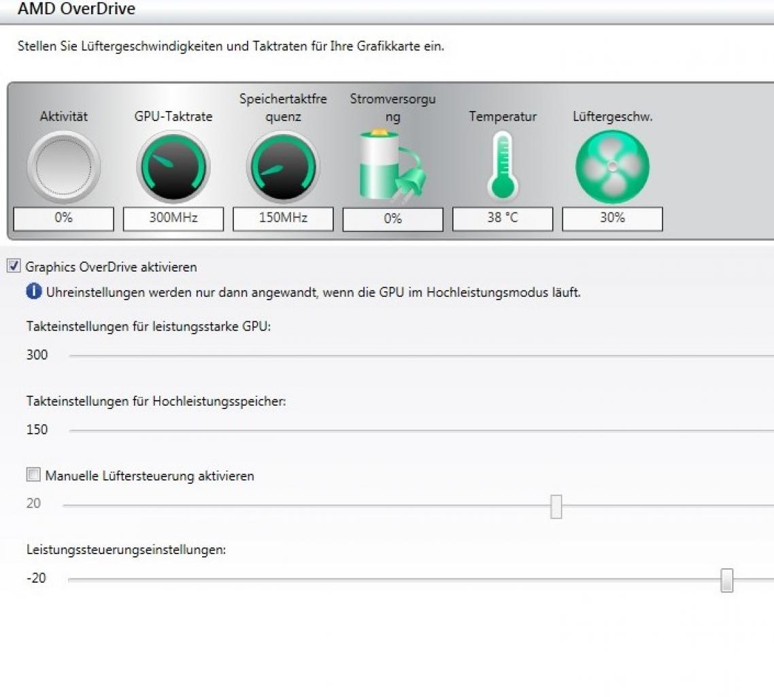Click the memory clock slider track at 150
This screenshot has width=774, height=697.
[421, 430]
